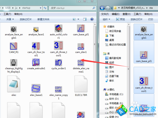Viewport: 158px width, 118px height.
Task: Open 微云同步盘 in navigation pane
Action: tap(113, 31)
